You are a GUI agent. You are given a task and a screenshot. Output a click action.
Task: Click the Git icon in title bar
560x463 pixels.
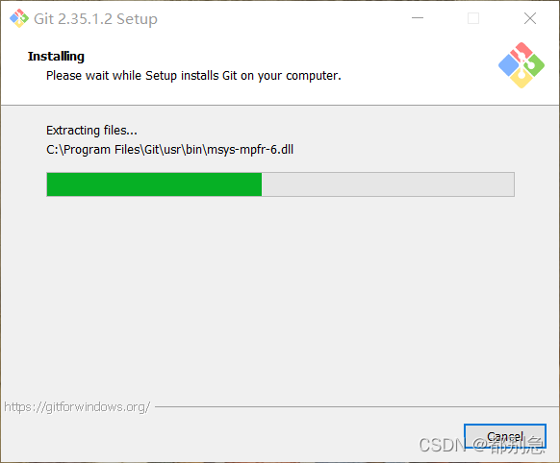pos(19,18)
